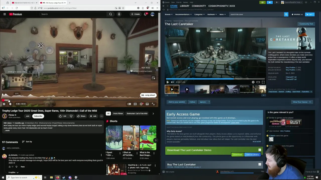Enter YouTube fullscreen mode
This screenshot has height=180, width=321.
[153, 104]
